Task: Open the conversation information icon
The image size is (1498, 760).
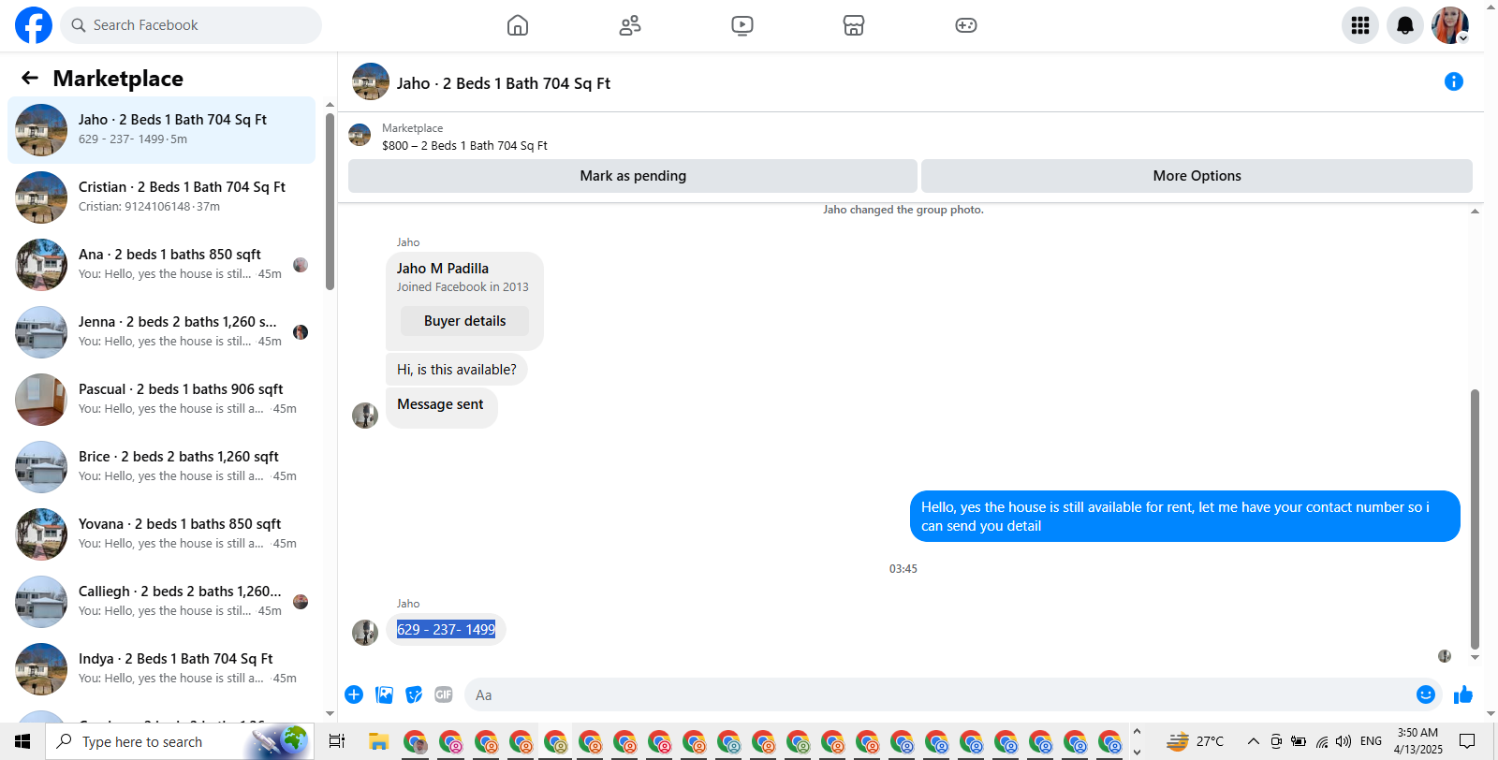Action: pos(1454,81)
